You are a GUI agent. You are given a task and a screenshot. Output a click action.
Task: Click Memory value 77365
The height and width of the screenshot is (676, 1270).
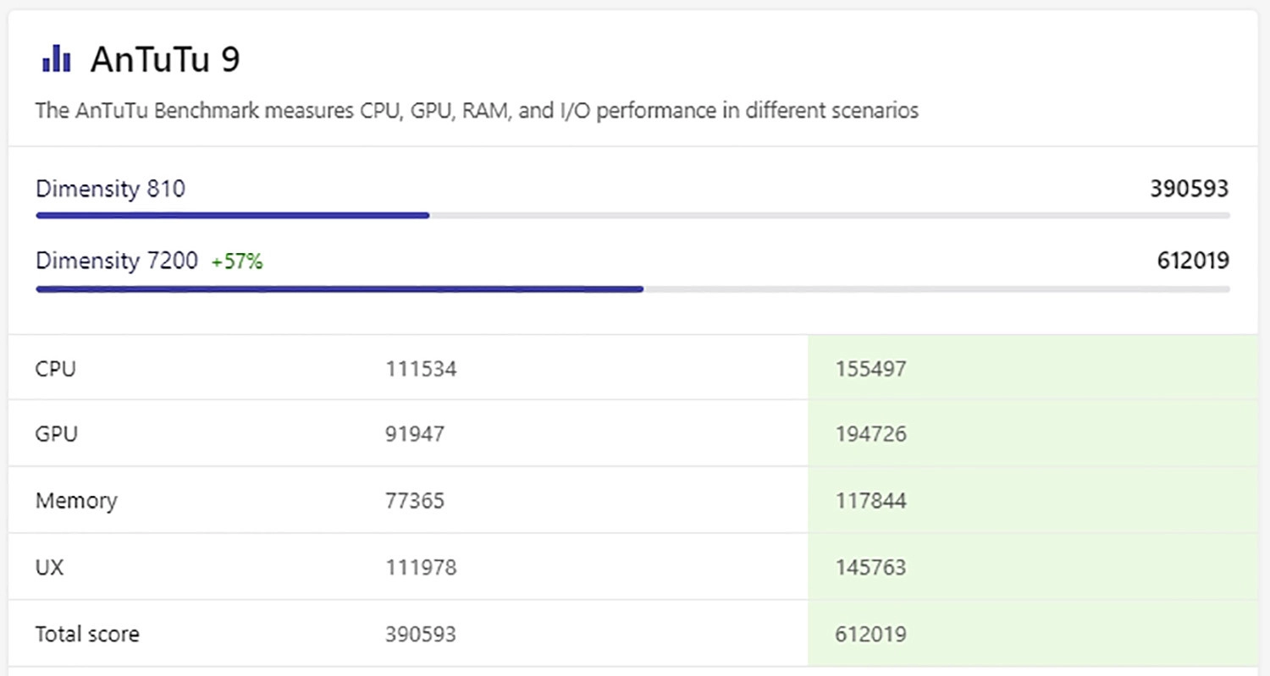(415, 501)
